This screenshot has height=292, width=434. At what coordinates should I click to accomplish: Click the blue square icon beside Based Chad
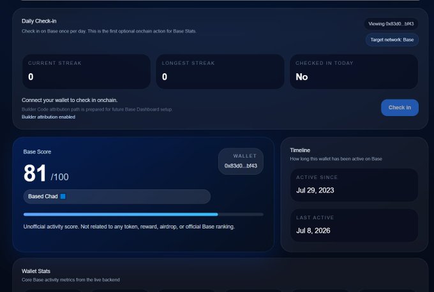coord(63,196)
